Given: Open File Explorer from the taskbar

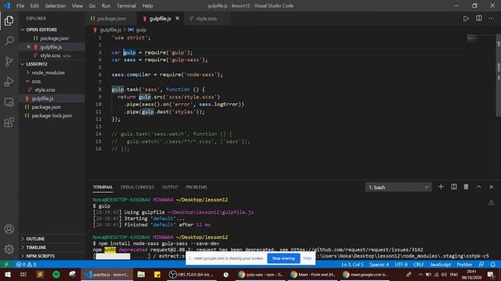Looking at the screenshot, I should [x=141, y=274].
